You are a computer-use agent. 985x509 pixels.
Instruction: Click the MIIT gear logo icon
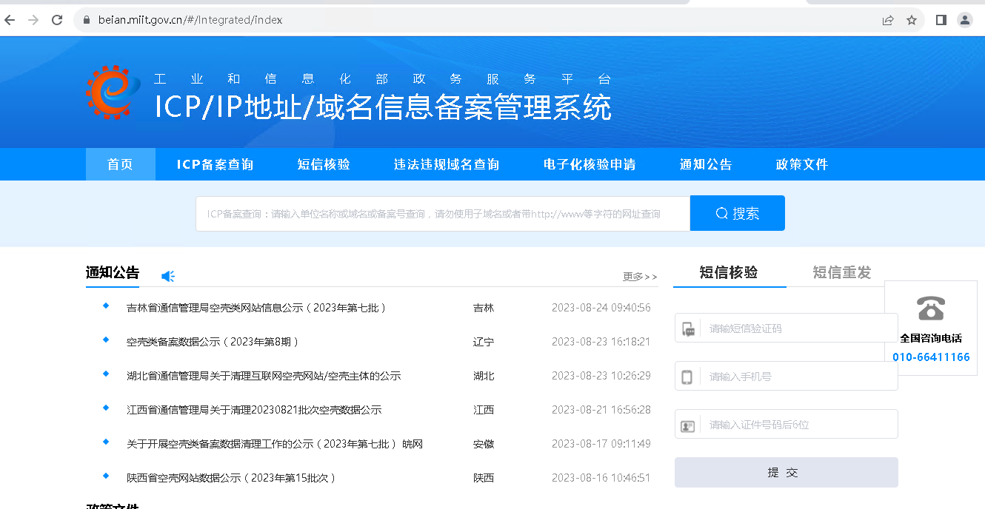113,92
